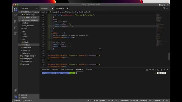Expand the icons folder
The height and width of the screenshot is (102, 182).
pos(25,37)
